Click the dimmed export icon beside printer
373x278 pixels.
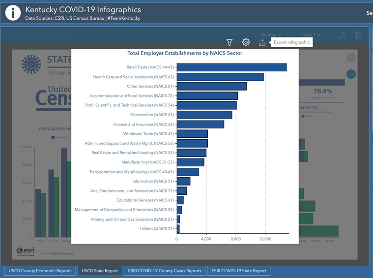[343, 35]
